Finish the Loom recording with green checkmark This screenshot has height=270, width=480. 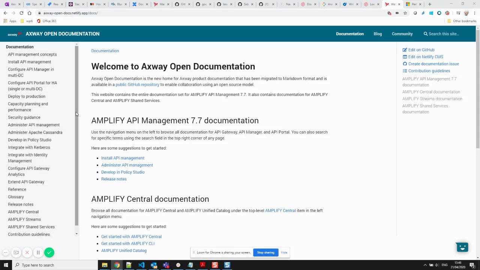(x=49, y=253)
